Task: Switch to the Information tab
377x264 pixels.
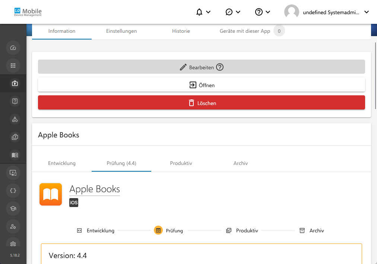Action: tap(62, 31)
